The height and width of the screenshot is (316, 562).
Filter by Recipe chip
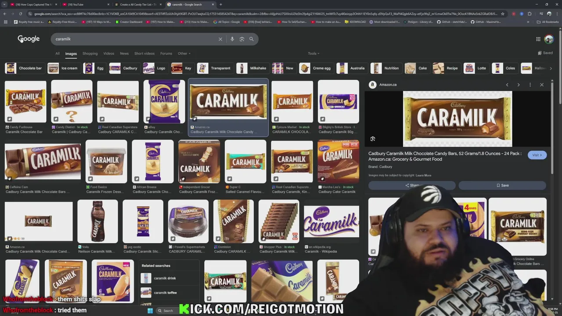point(446,68)
